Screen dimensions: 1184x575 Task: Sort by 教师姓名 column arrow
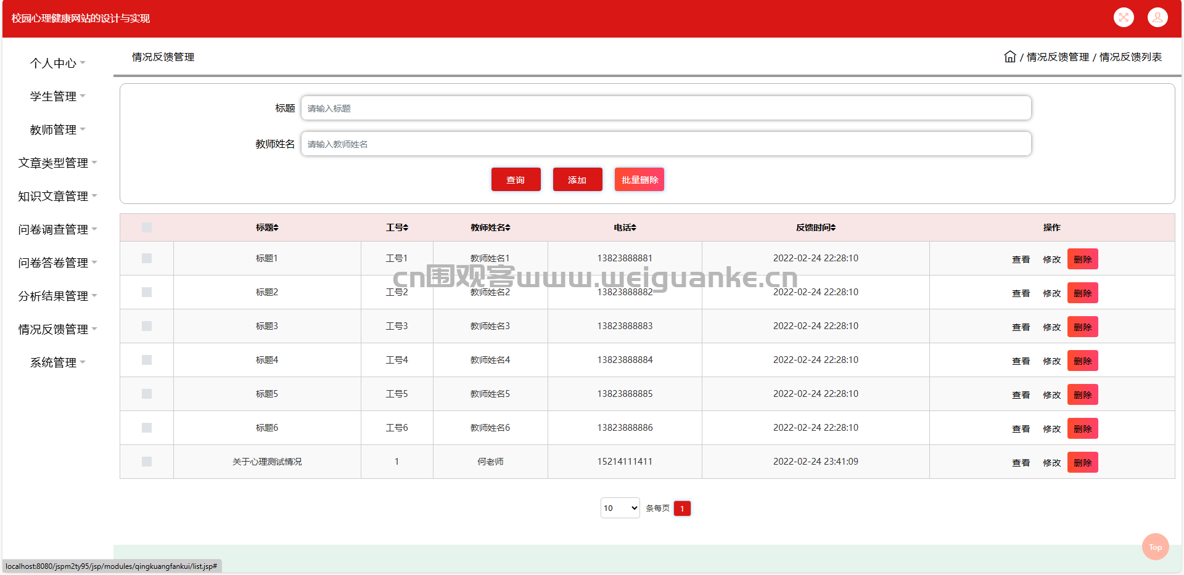pyautogui.click(x=508, y=228)
